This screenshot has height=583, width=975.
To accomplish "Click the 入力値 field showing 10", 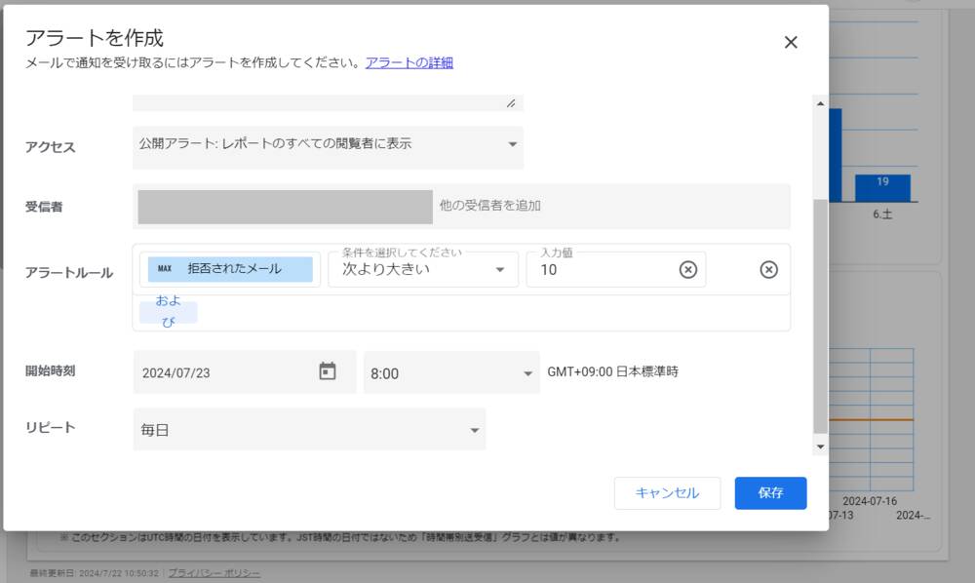I will coord(600,270).
